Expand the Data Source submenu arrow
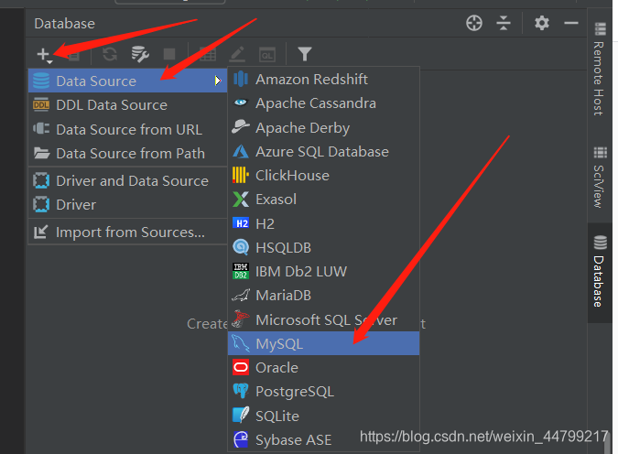 (x=218, y=81)
